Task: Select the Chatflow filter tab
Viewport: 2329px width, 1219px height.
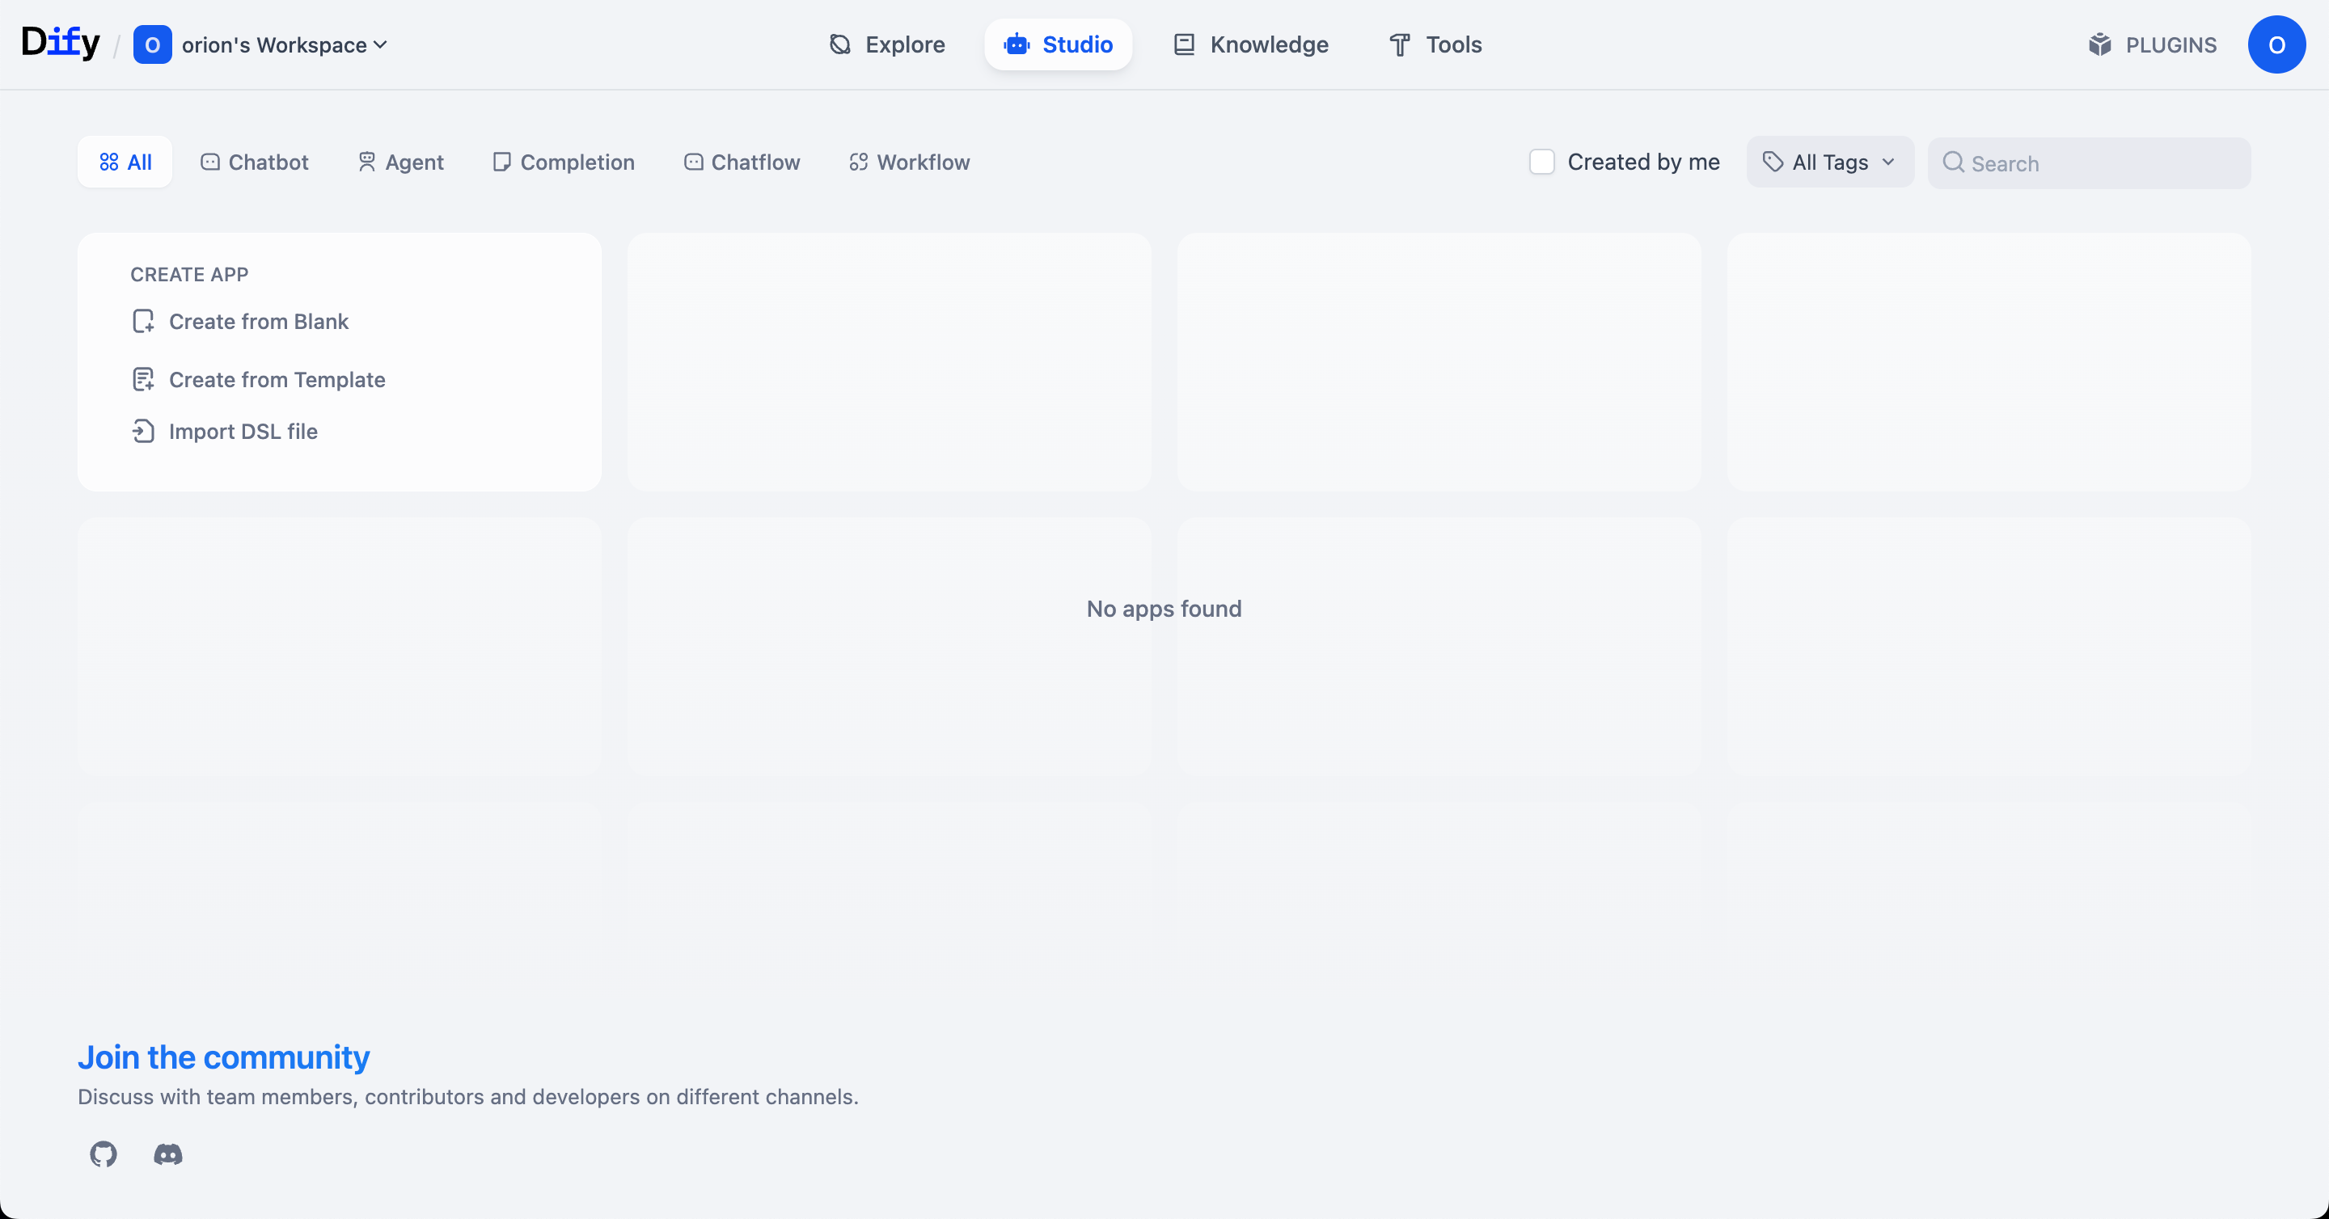Action: [x=742, y=162]
